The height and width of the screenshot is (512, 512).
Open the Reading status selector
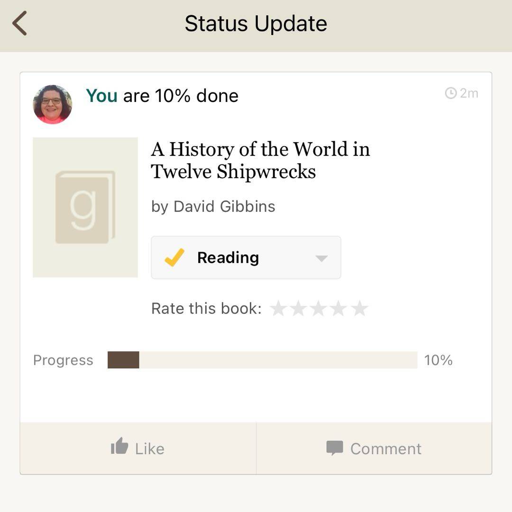coord(246,257)
